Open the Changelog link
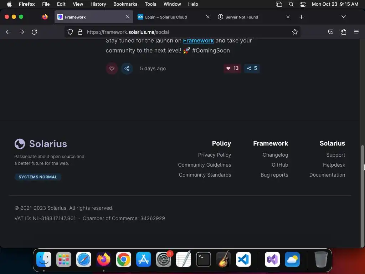This screenshot has width=365, height=274. [275, 155]
